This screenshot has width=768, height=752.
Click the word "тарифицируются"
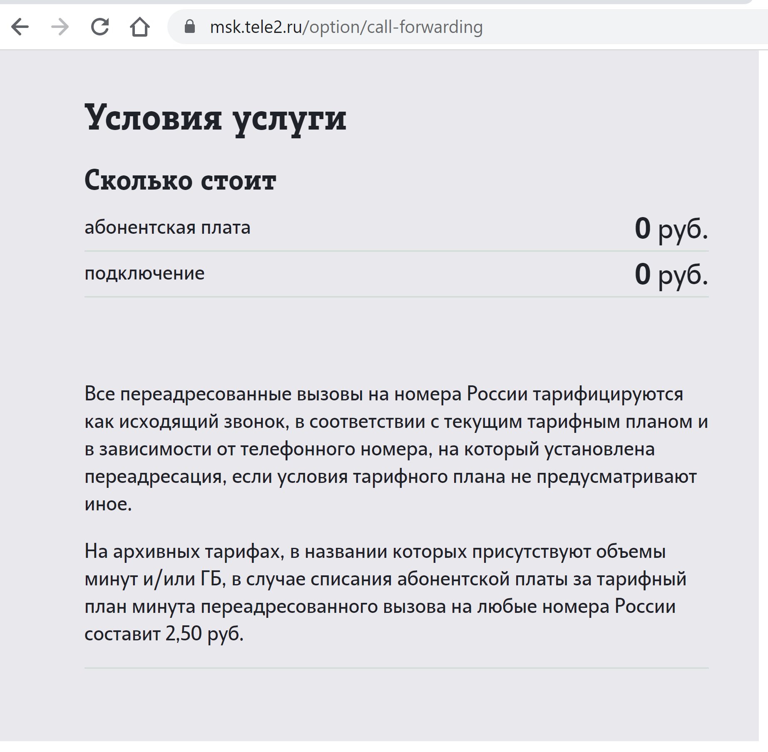[608, 394]
